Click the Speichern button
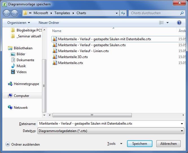Screen dimensions: 188x153 (140, 144)
